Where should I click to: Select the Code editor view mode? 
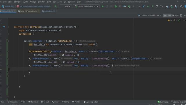(x=167, y=15)
